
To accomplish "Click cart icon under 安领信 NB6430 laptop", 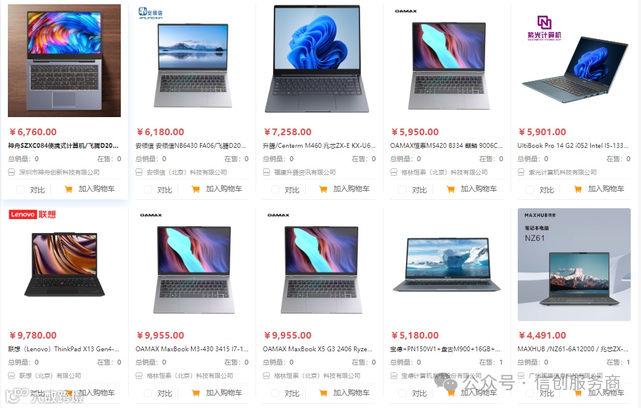I will (196, 189).
